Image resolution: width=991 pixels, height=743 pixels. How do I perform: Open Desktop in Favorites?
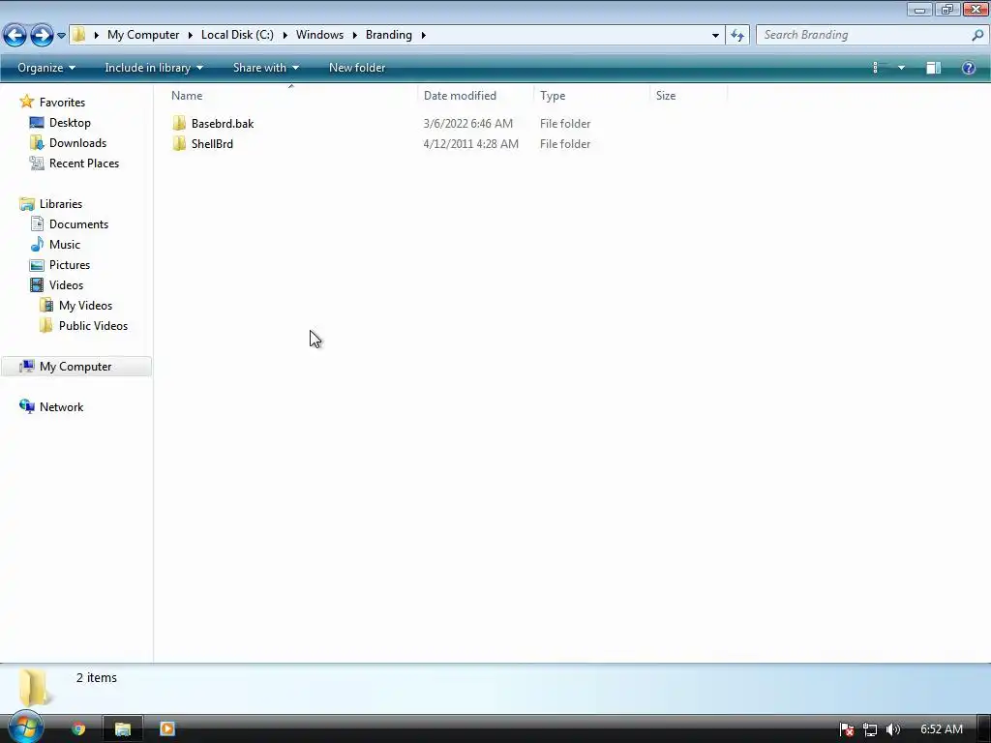coord(70,123)
